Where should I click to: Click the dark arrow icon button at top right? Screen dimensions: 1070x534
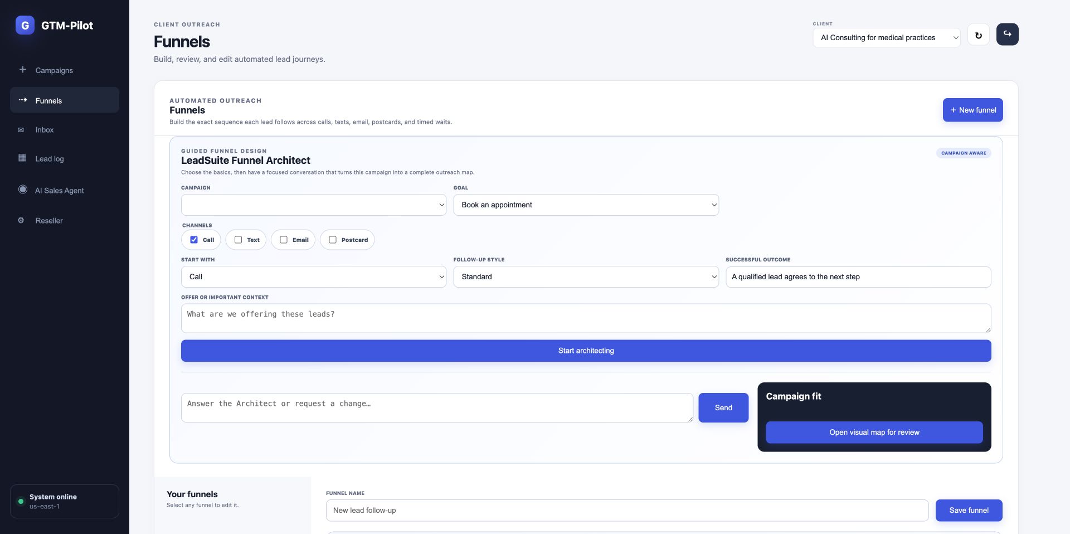[x=1008, y=35]
